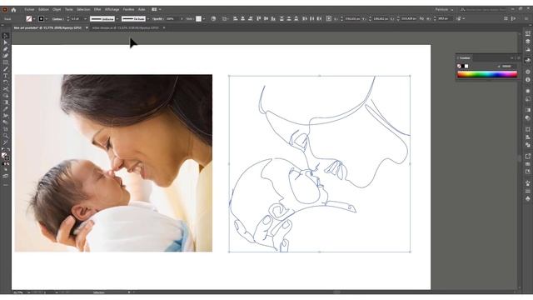Click the mother and baby photo
The height and width of the screenshot is (300, 533).
113,163
